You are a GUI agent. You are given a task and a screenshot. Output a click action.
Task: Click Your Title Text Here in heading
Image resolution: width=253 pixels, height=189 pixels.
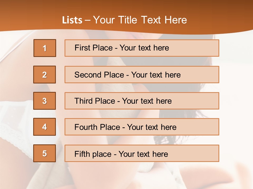(140, 20)
